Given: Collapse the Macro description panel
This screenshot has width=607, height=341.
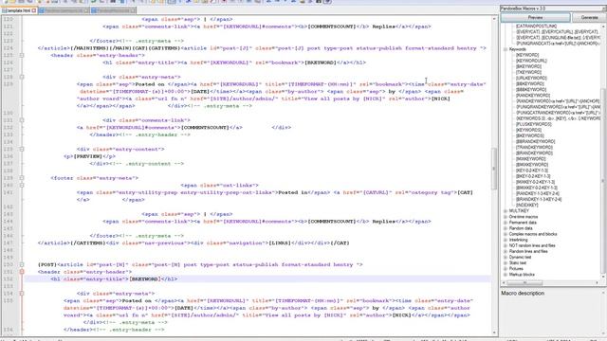Looking at the screenshot, I should [x=604, y=293].
